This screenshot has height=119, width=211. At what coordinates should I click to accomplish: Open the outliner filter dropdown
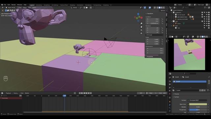pos(206,8)
